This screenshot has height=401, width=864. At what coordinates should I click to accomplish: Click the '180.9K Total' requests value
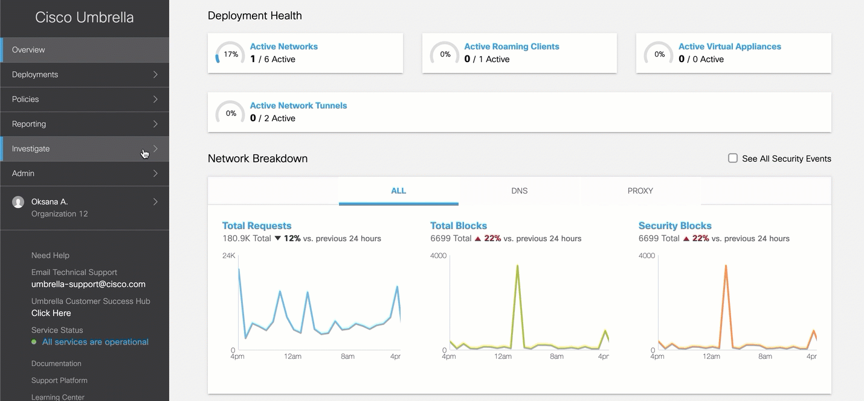coord(247,238)
